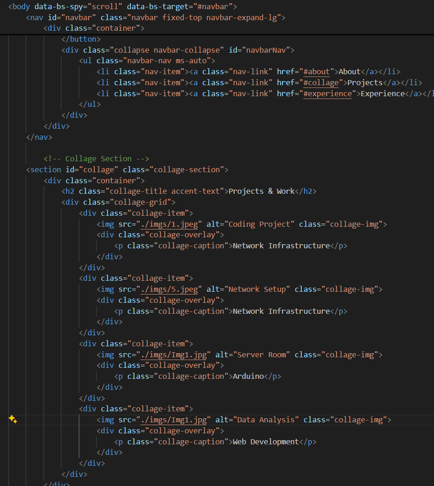
Task: Place cursor on the Arduino caption text
Action: point(248,376)
